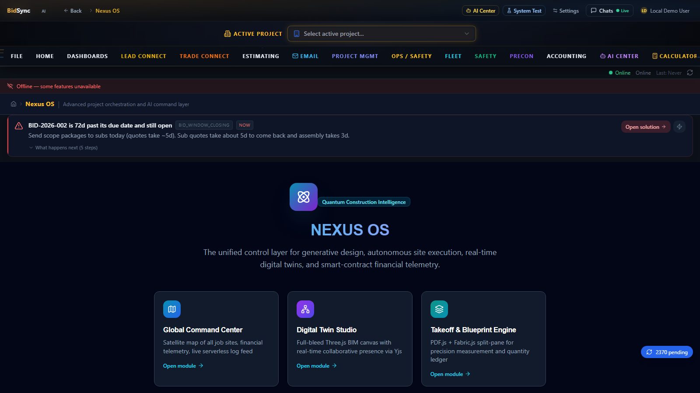Select TRADE CONNECT in the navigation

[204, 56]
